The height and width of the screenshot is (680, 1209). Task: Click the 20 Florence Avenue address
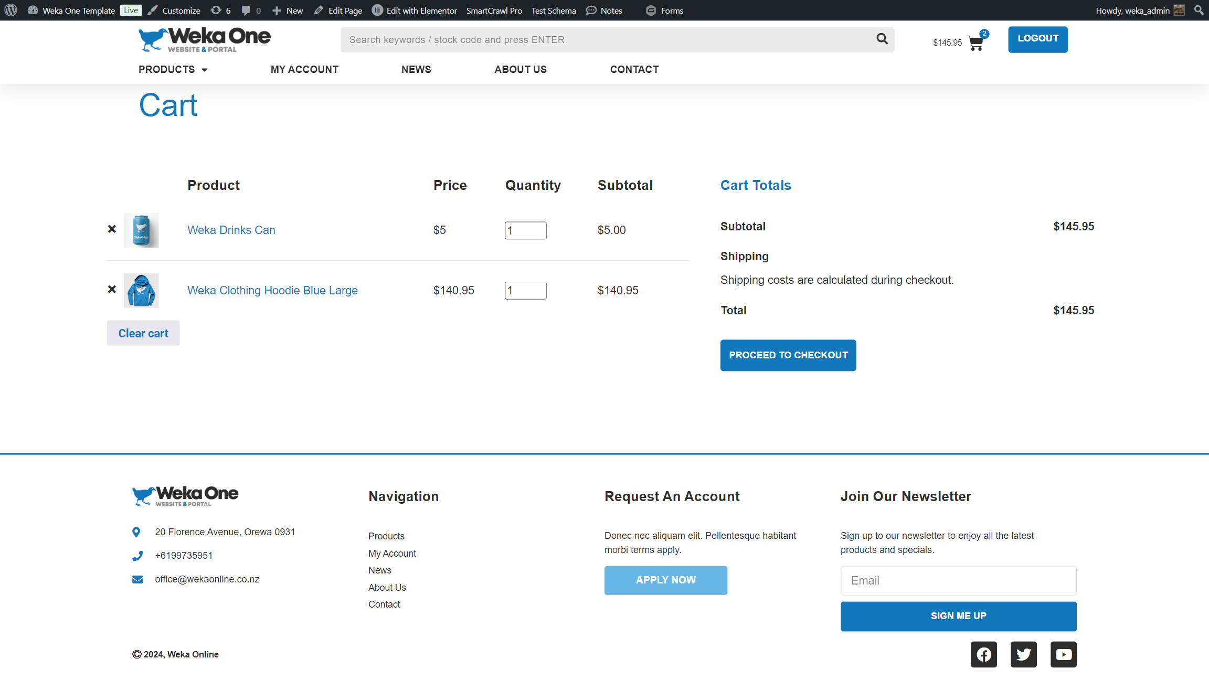click(225, 532)
